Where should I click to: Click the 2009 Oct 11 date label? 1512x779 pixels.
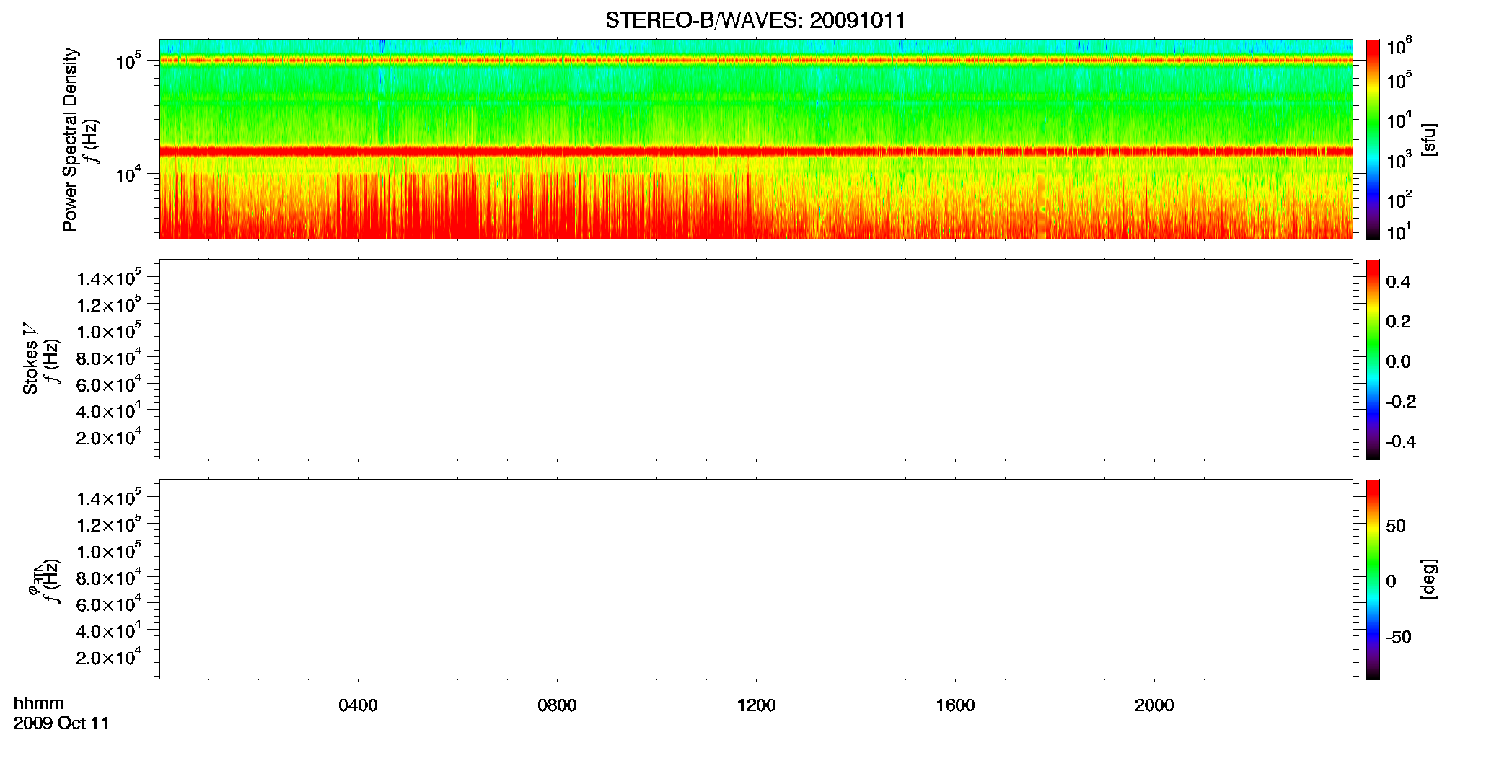[x=61, y=723]
